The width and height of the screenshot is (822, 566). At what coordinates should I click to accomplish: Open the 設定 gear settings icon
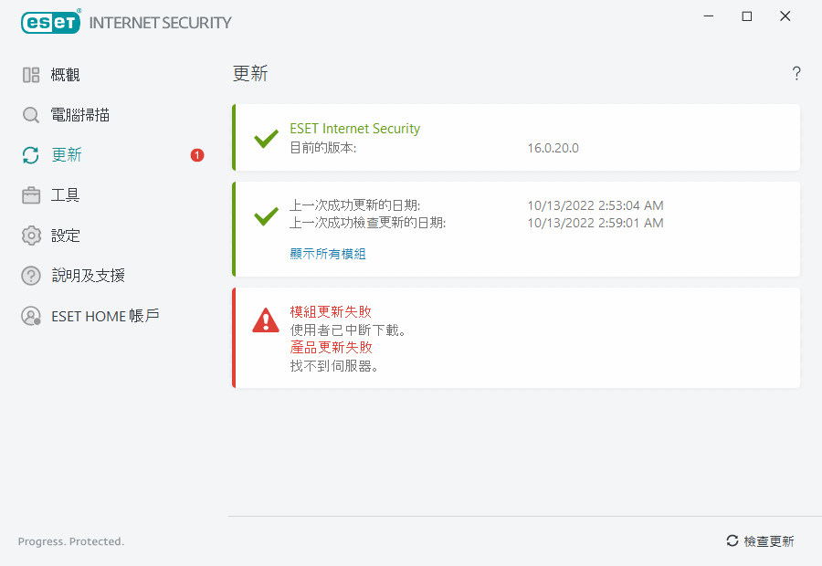point(30,235)
